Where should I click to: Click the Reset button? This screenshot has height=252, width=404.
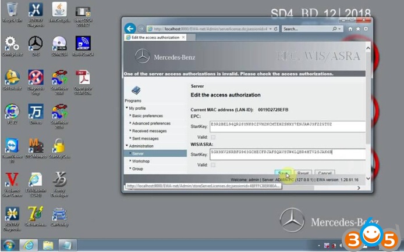(303, 173)
